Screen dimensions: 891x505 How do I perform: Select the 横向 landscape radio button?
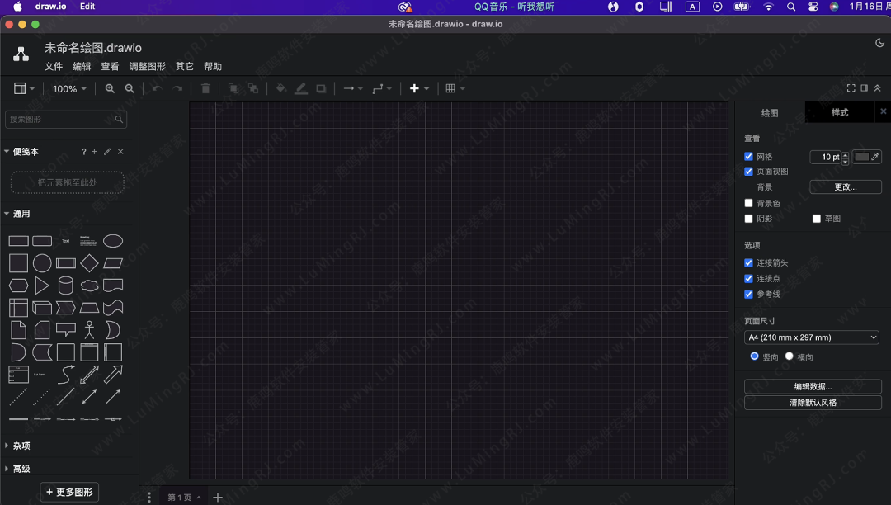coord(790,356)
